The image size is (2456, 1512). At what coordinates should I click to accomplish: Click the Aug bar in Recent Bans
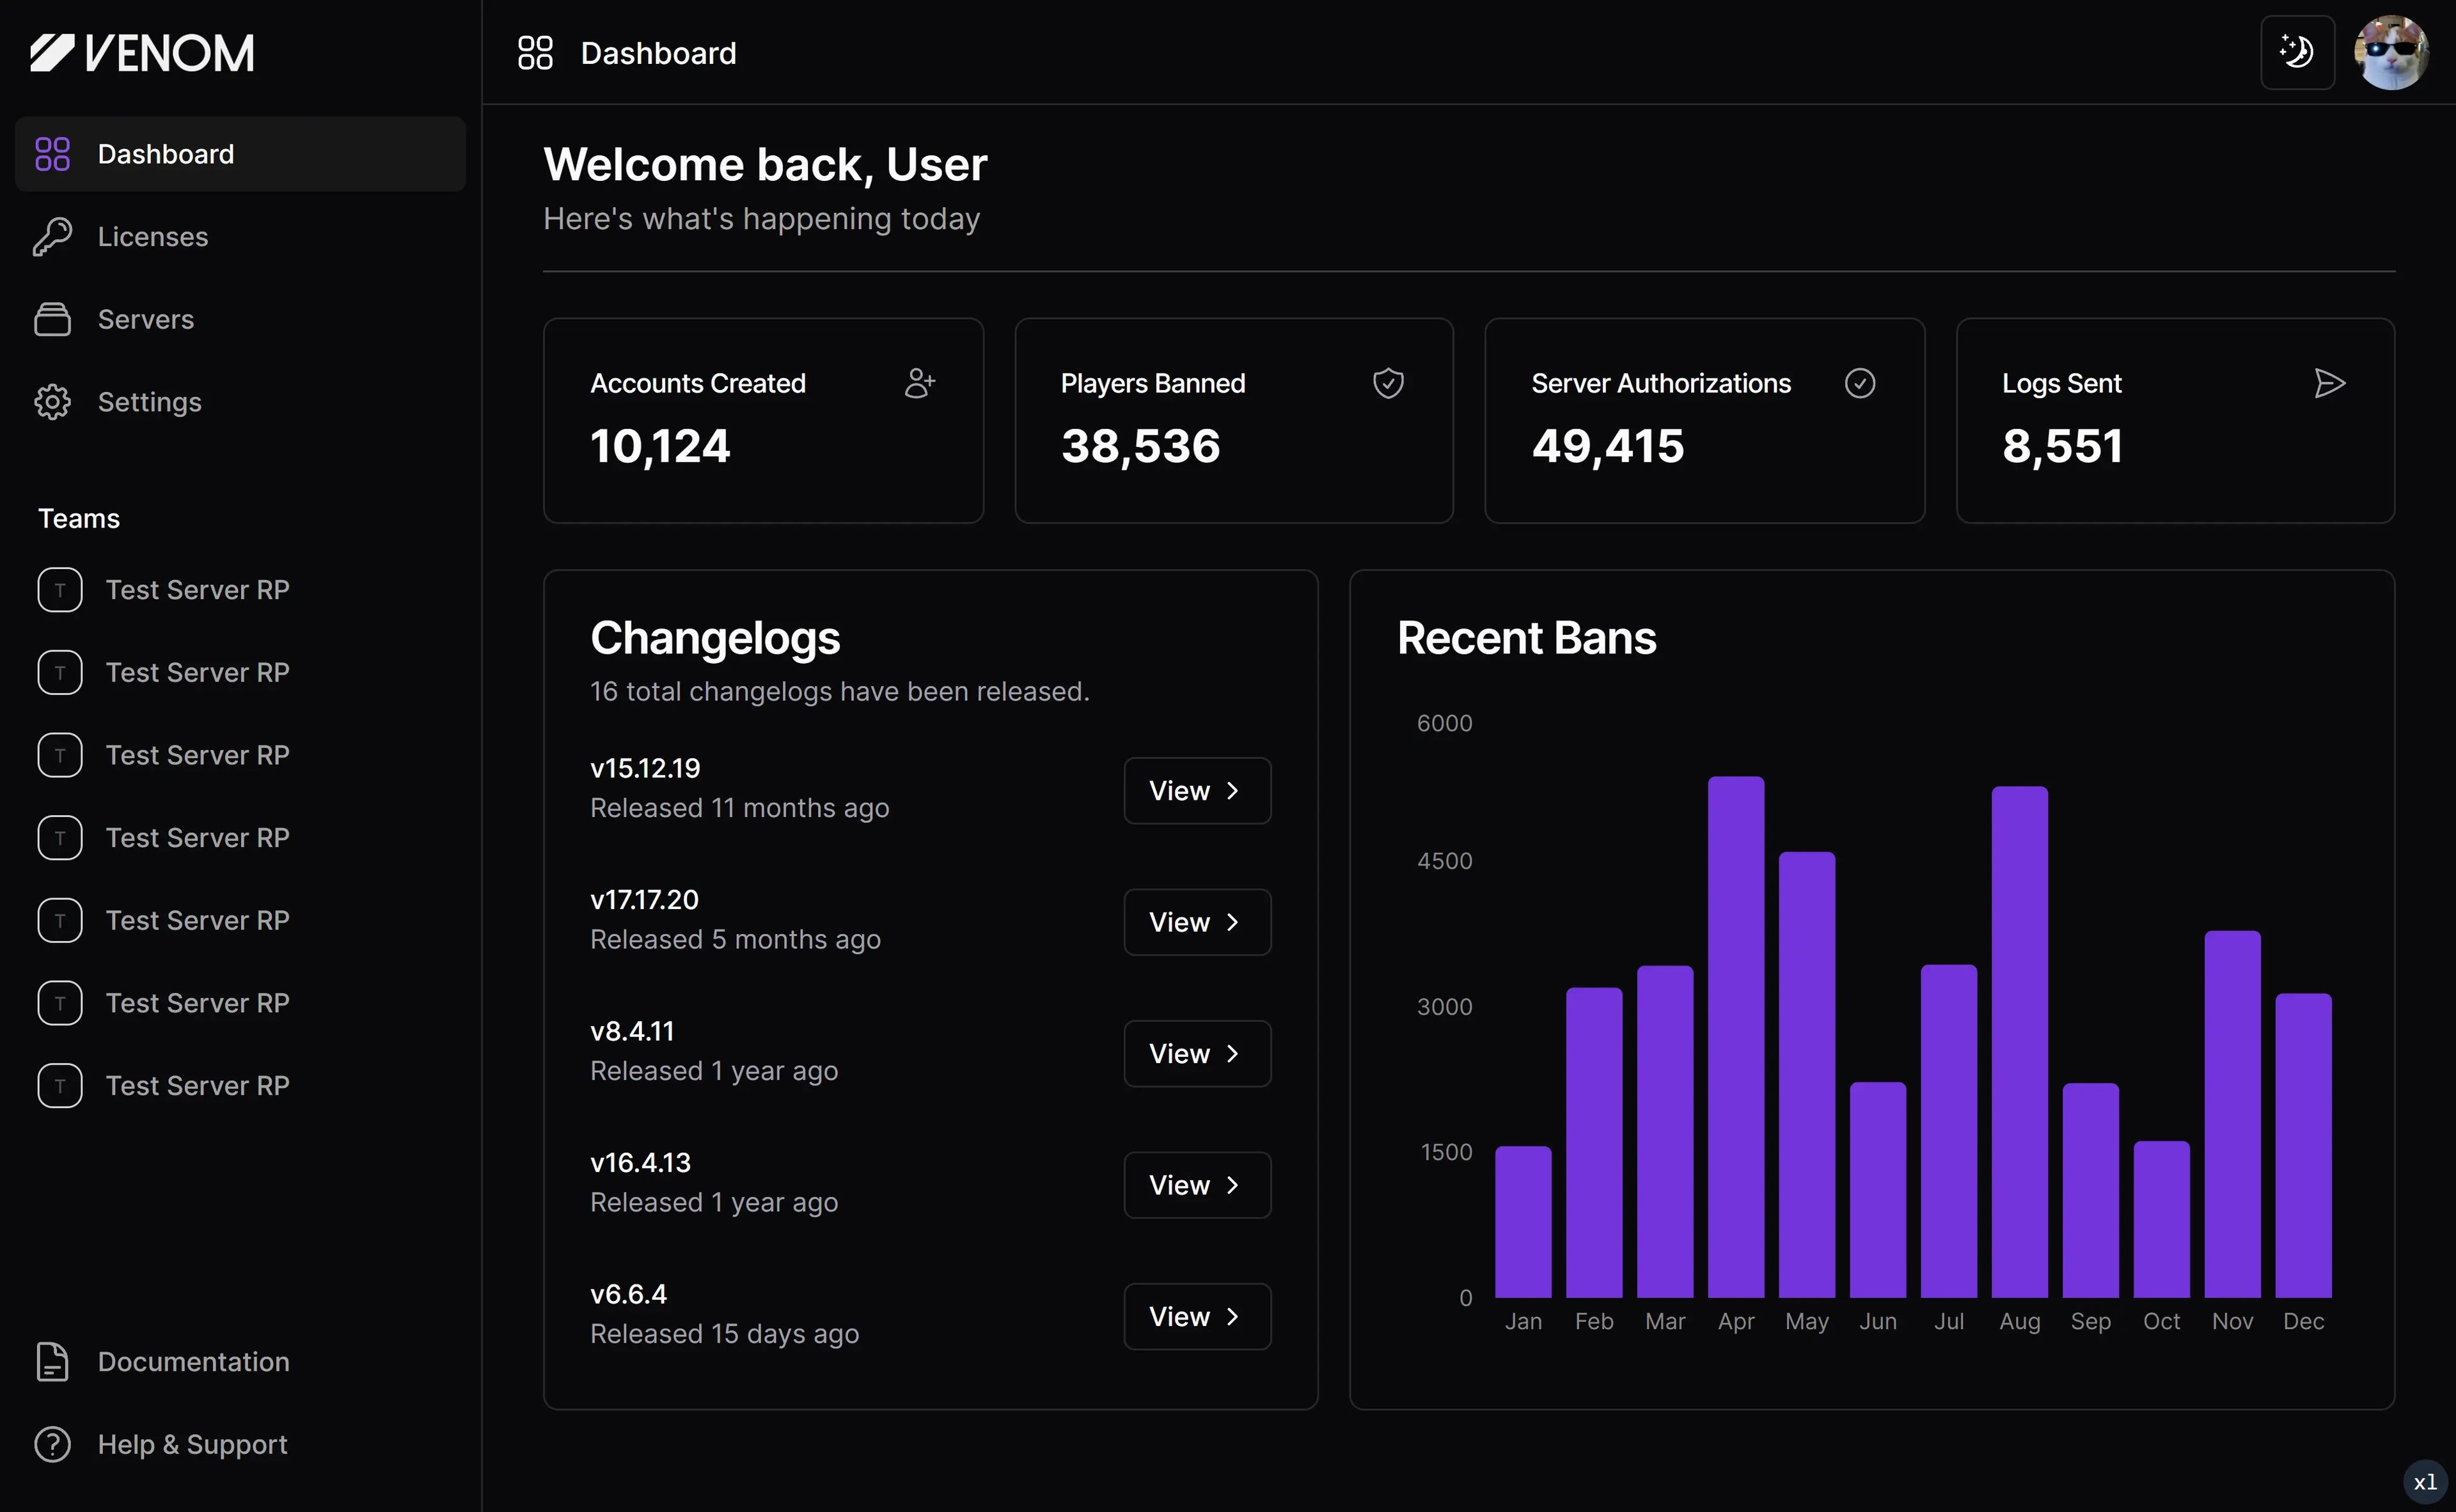2019,1042
